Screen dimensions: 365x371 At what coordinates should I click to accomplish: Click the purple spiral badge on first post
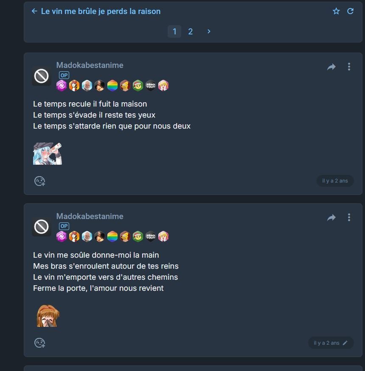pos(62,85)
